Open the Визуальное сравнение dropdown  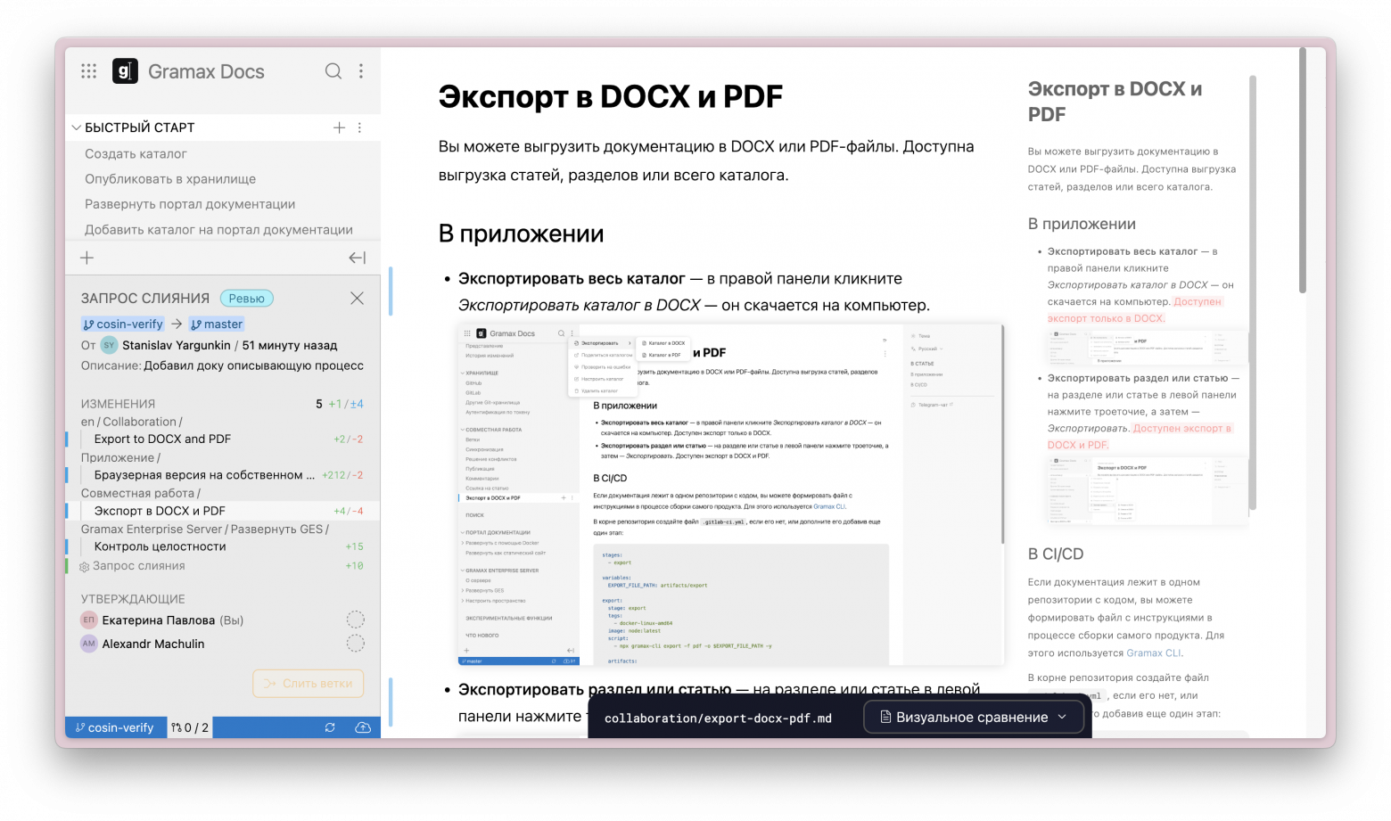973,717
